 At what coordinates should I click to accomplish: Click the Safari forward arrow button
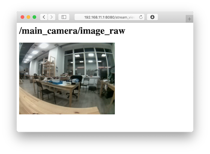(x=52, y=17)
